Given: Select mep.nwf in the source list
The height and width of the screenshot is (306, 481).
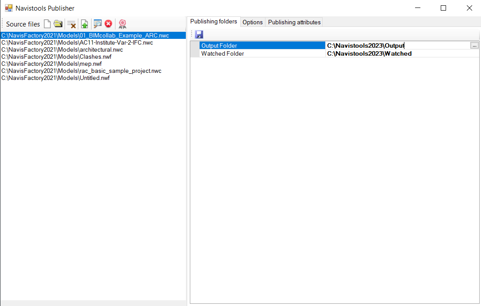Looking at the screenshot, I should click(x=93, y=64).
